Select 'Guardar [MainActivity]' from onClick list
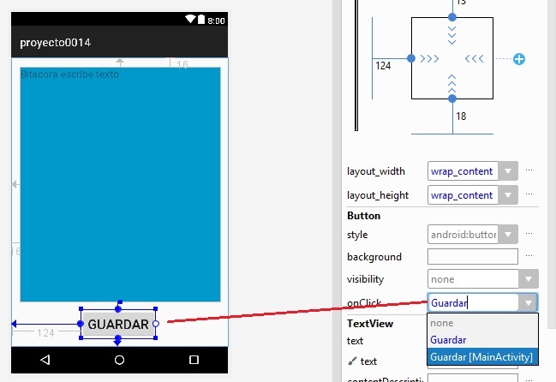Screen dimensions: 556x382 482,356
